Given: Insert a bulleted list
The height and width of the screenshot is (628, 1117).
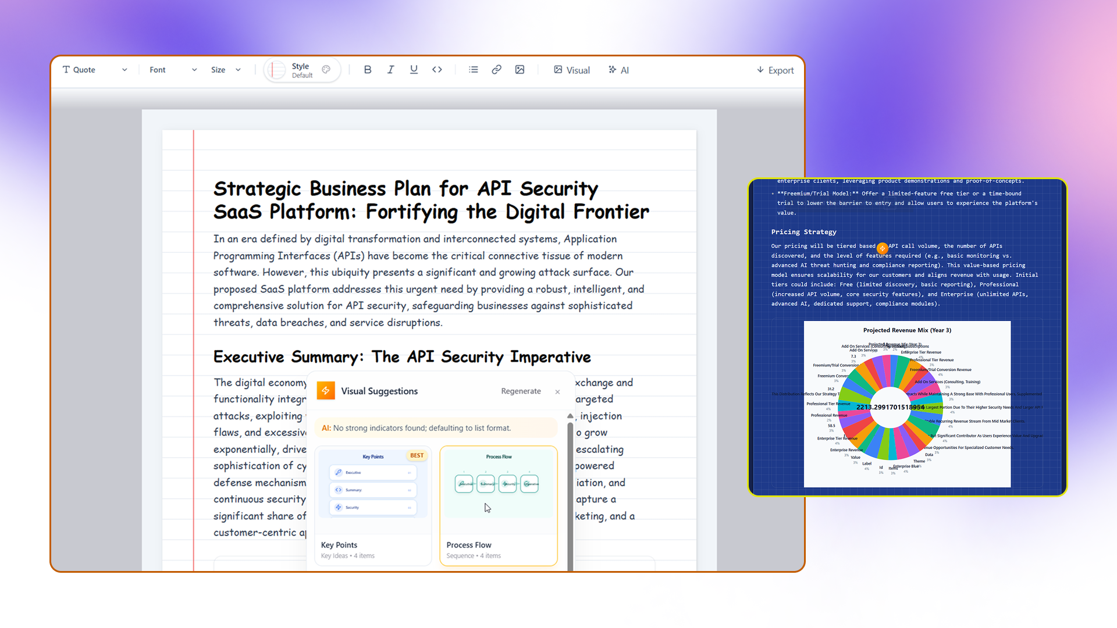Looking at the screenshot, I should [474, 70].
